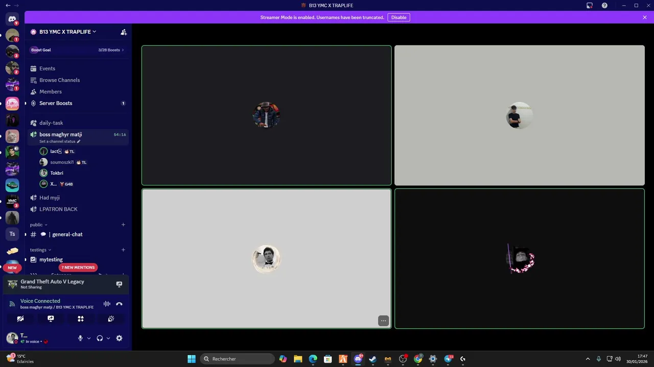Select the participant tile with the pink avatar ring

[x=520, y=259]
